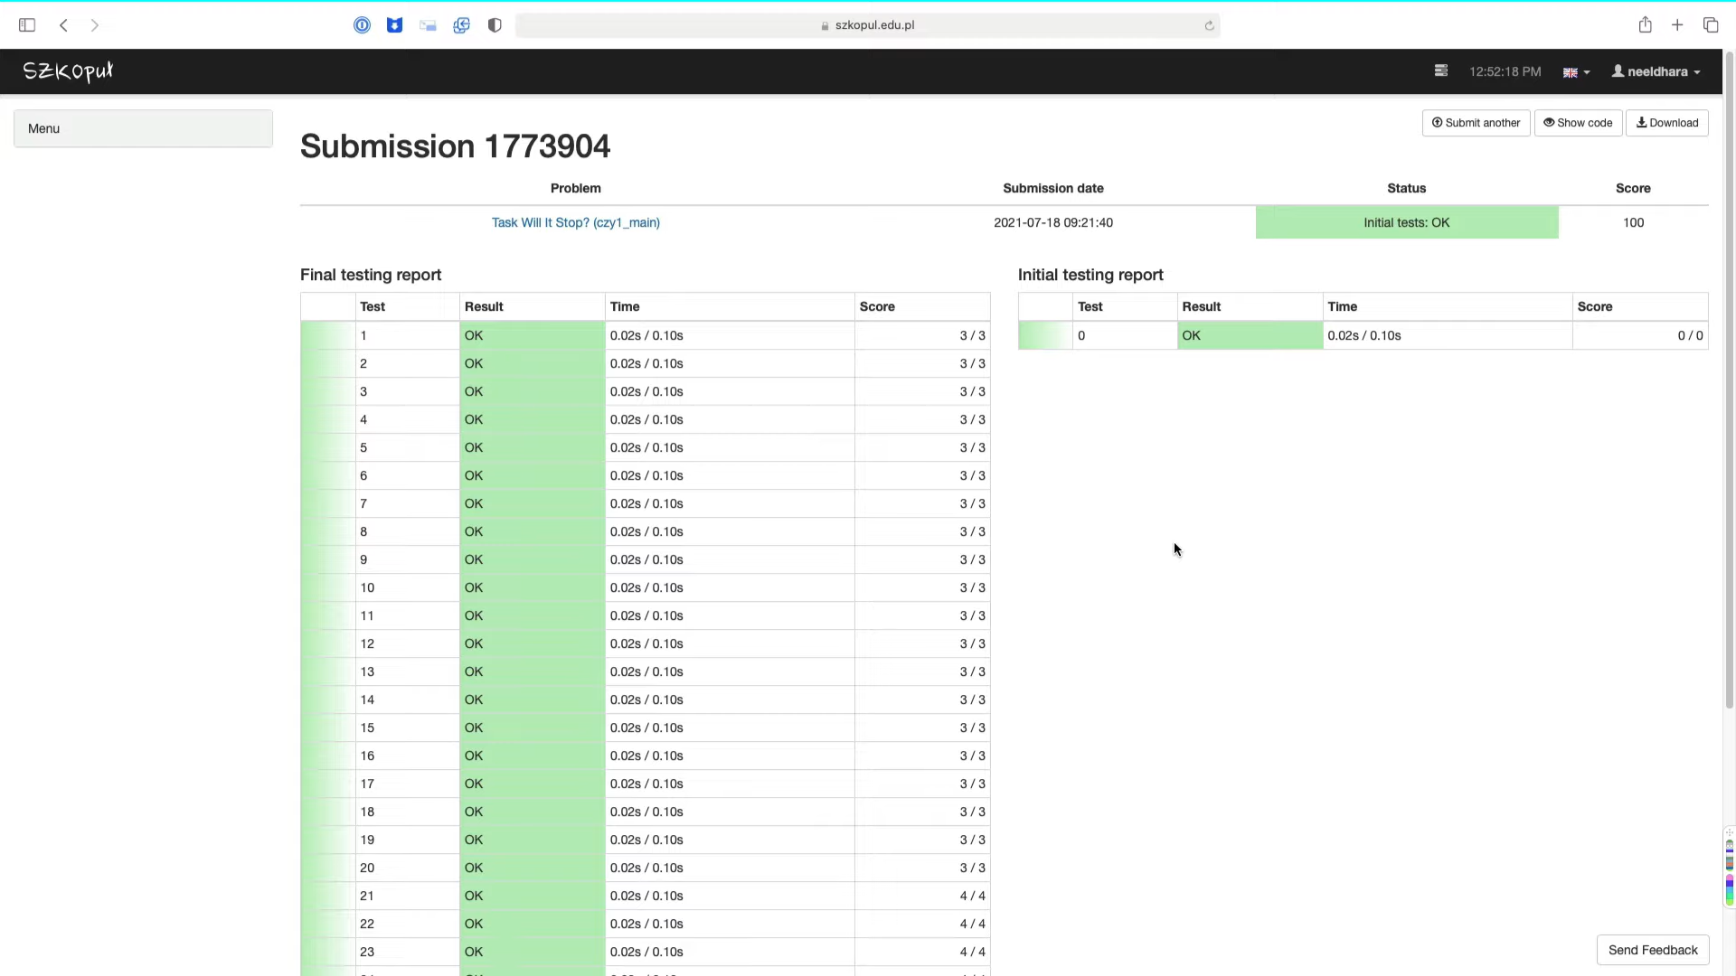Expand the left Menu panel
The width and height of the screenshot is (1736, 976).
coord(143,128)
